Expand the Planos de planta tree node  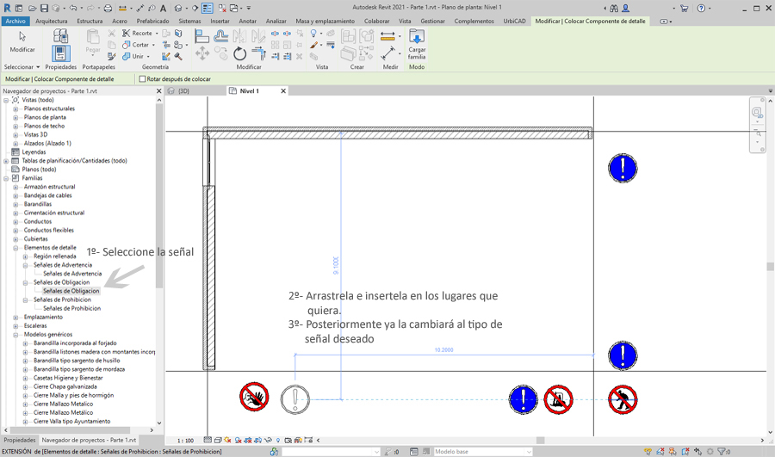coord(15,118)
